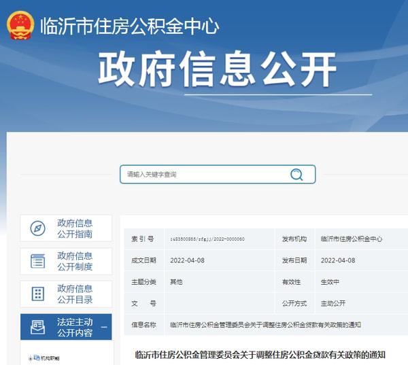Click the 发布日期 label cell

coord(294,260)
